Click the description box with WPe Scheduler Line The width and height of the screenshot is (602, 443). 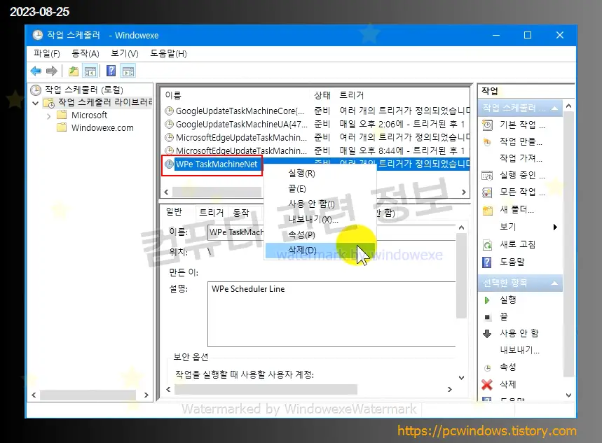[x=331, y=314]
